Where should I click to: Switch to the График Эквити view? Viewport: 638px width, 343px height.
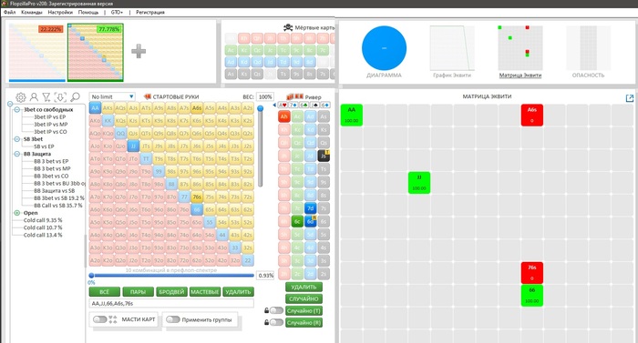[x=452, y=52]
